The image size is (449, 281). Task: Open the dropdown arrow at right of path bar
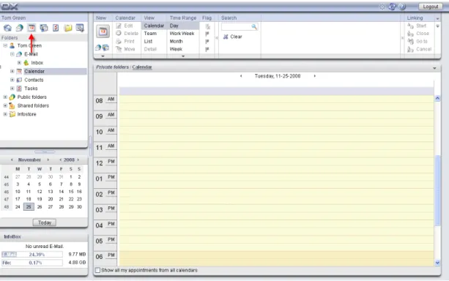click(434, 68)
